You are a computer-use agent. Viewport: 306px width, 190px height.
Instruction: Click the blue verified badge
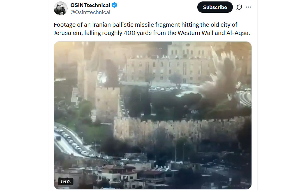tap(114, 5)
